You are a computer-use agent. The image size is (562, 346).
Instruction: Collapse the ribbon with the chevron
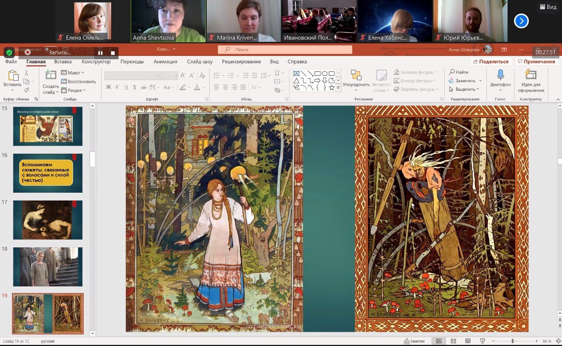(x=558, y=99)
